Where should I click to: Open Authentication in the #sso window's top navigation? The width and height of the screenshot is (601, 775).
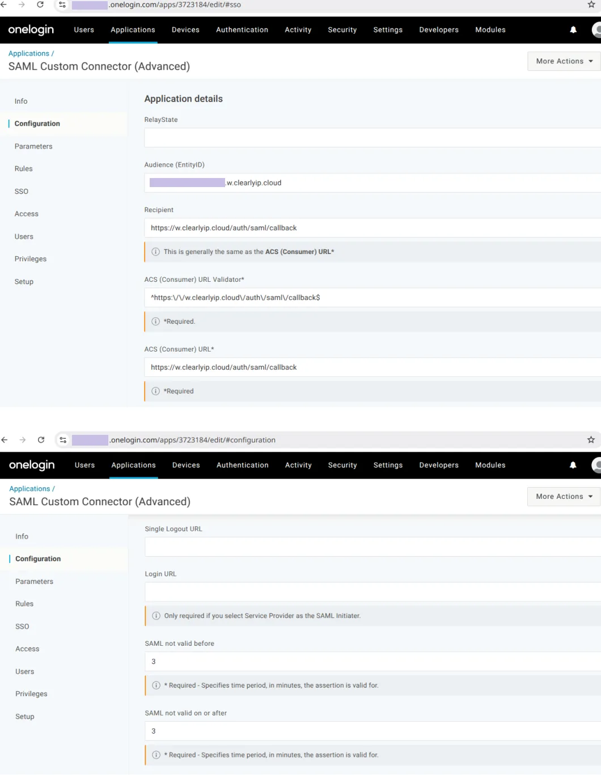[x=242, y=30]
